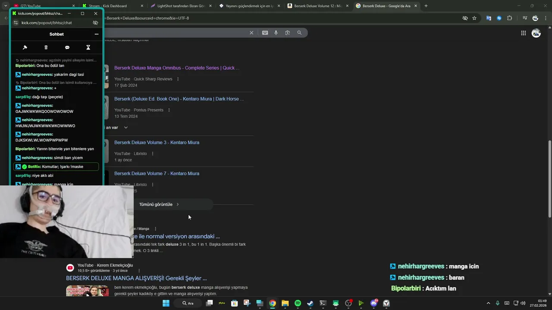The height and width of the screenshot is (310, 552).
Task: Bookmark this page with the star icon
Action: (474, 18)
